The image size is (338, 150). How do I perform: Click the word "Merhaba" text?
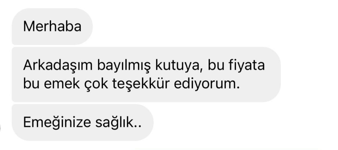click(52, 27)
